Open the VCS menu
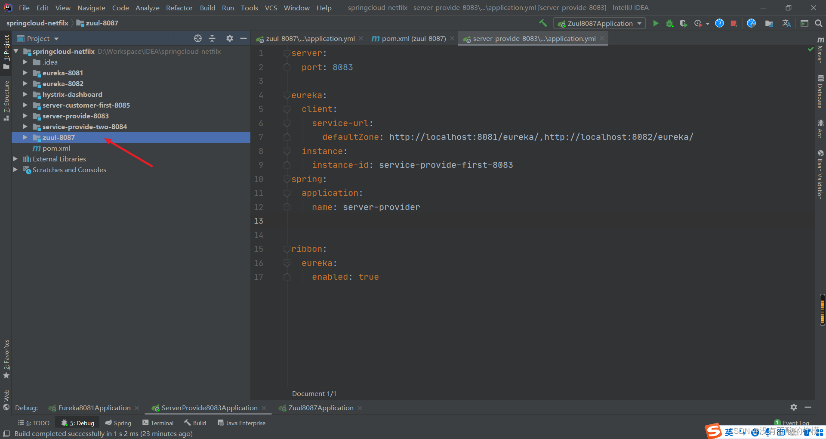826x439 pixels. click(x=271, y=8)
